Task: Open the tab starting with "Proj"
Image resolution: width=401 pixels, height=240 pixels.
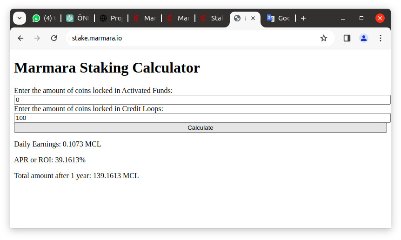Action: coord(111,18)
